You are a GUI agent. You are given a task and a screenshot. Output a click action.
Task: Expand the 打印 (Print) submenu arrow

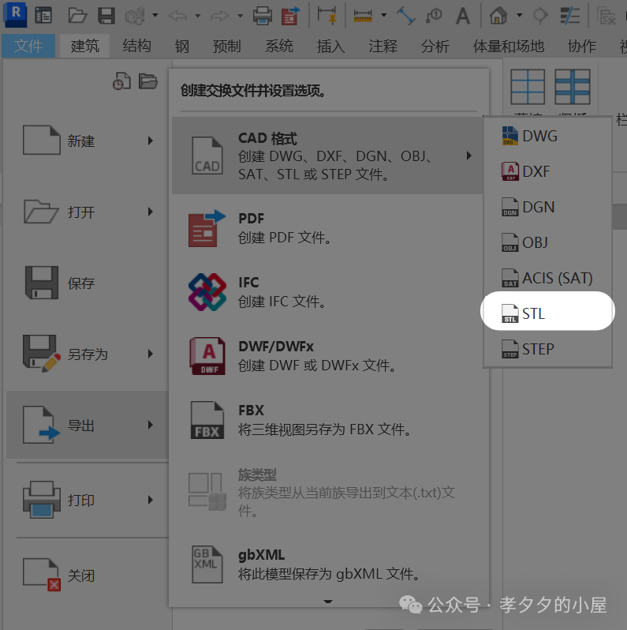tap(151, 500)
